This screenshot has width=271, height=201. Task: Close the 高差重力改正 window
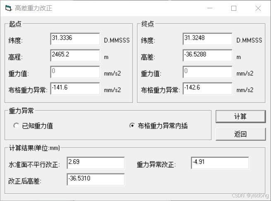[x=258, y=8]
